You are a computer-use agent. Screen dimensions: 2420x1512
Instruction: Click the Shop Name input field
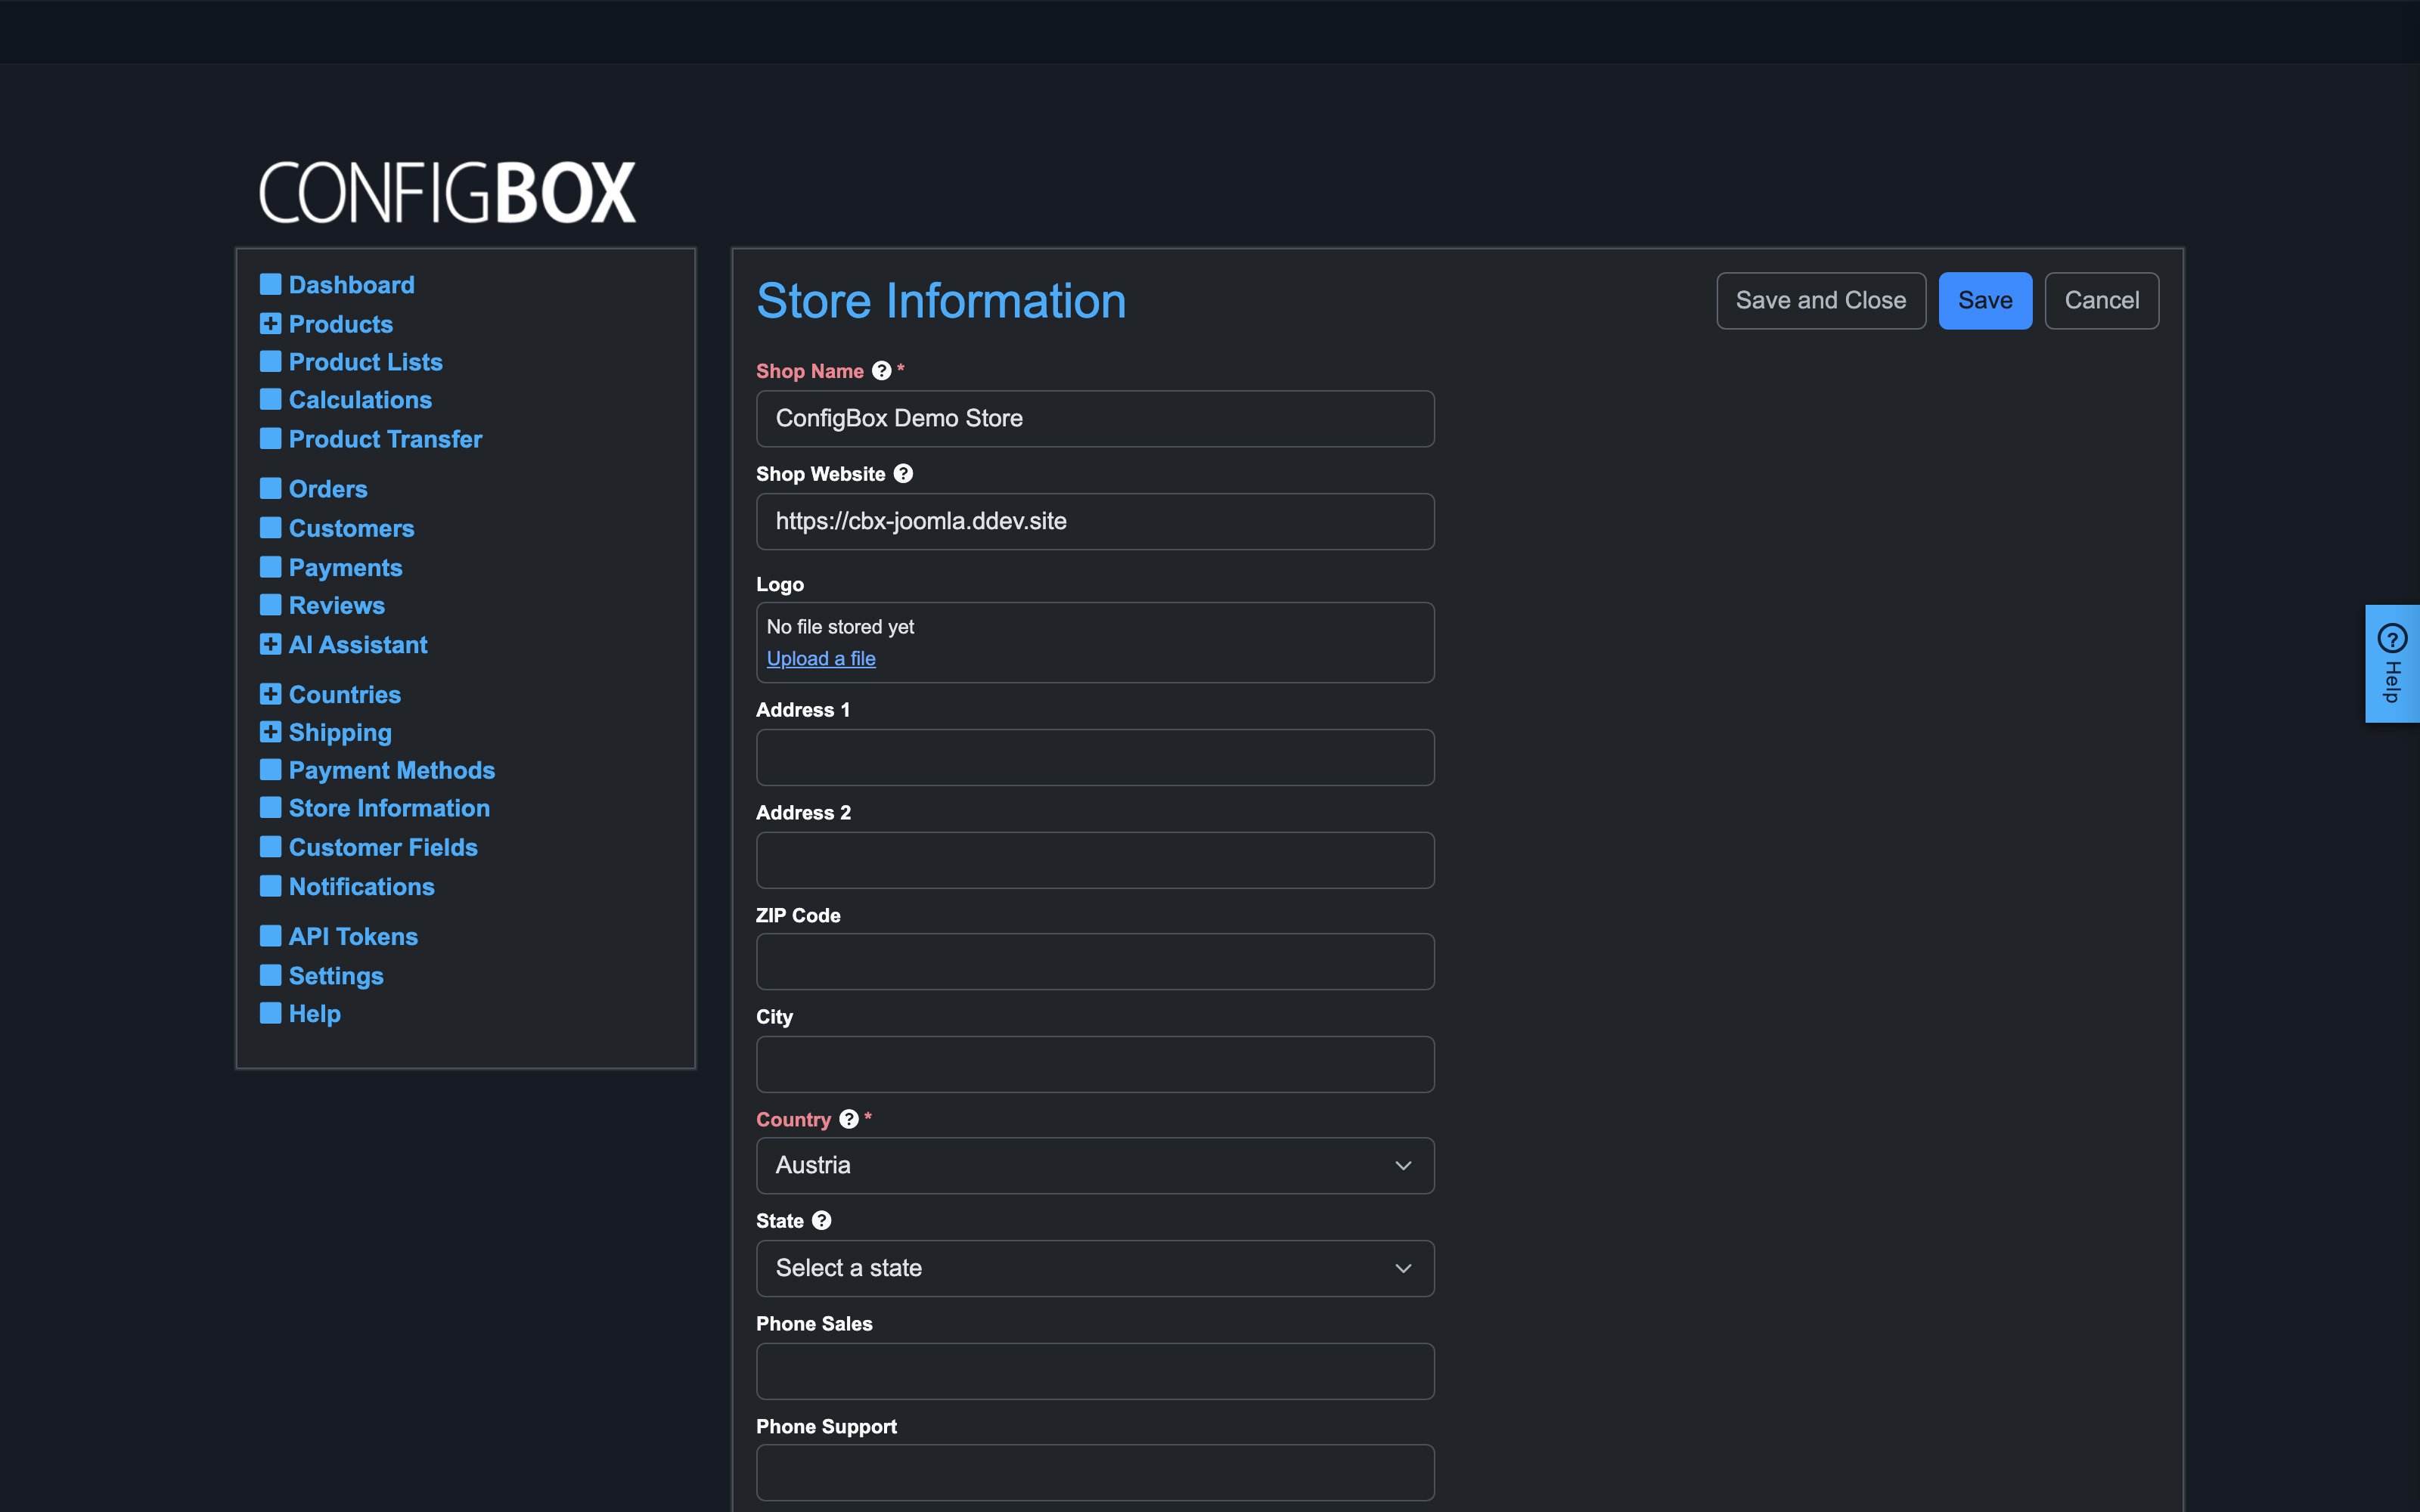point(1095,418)
